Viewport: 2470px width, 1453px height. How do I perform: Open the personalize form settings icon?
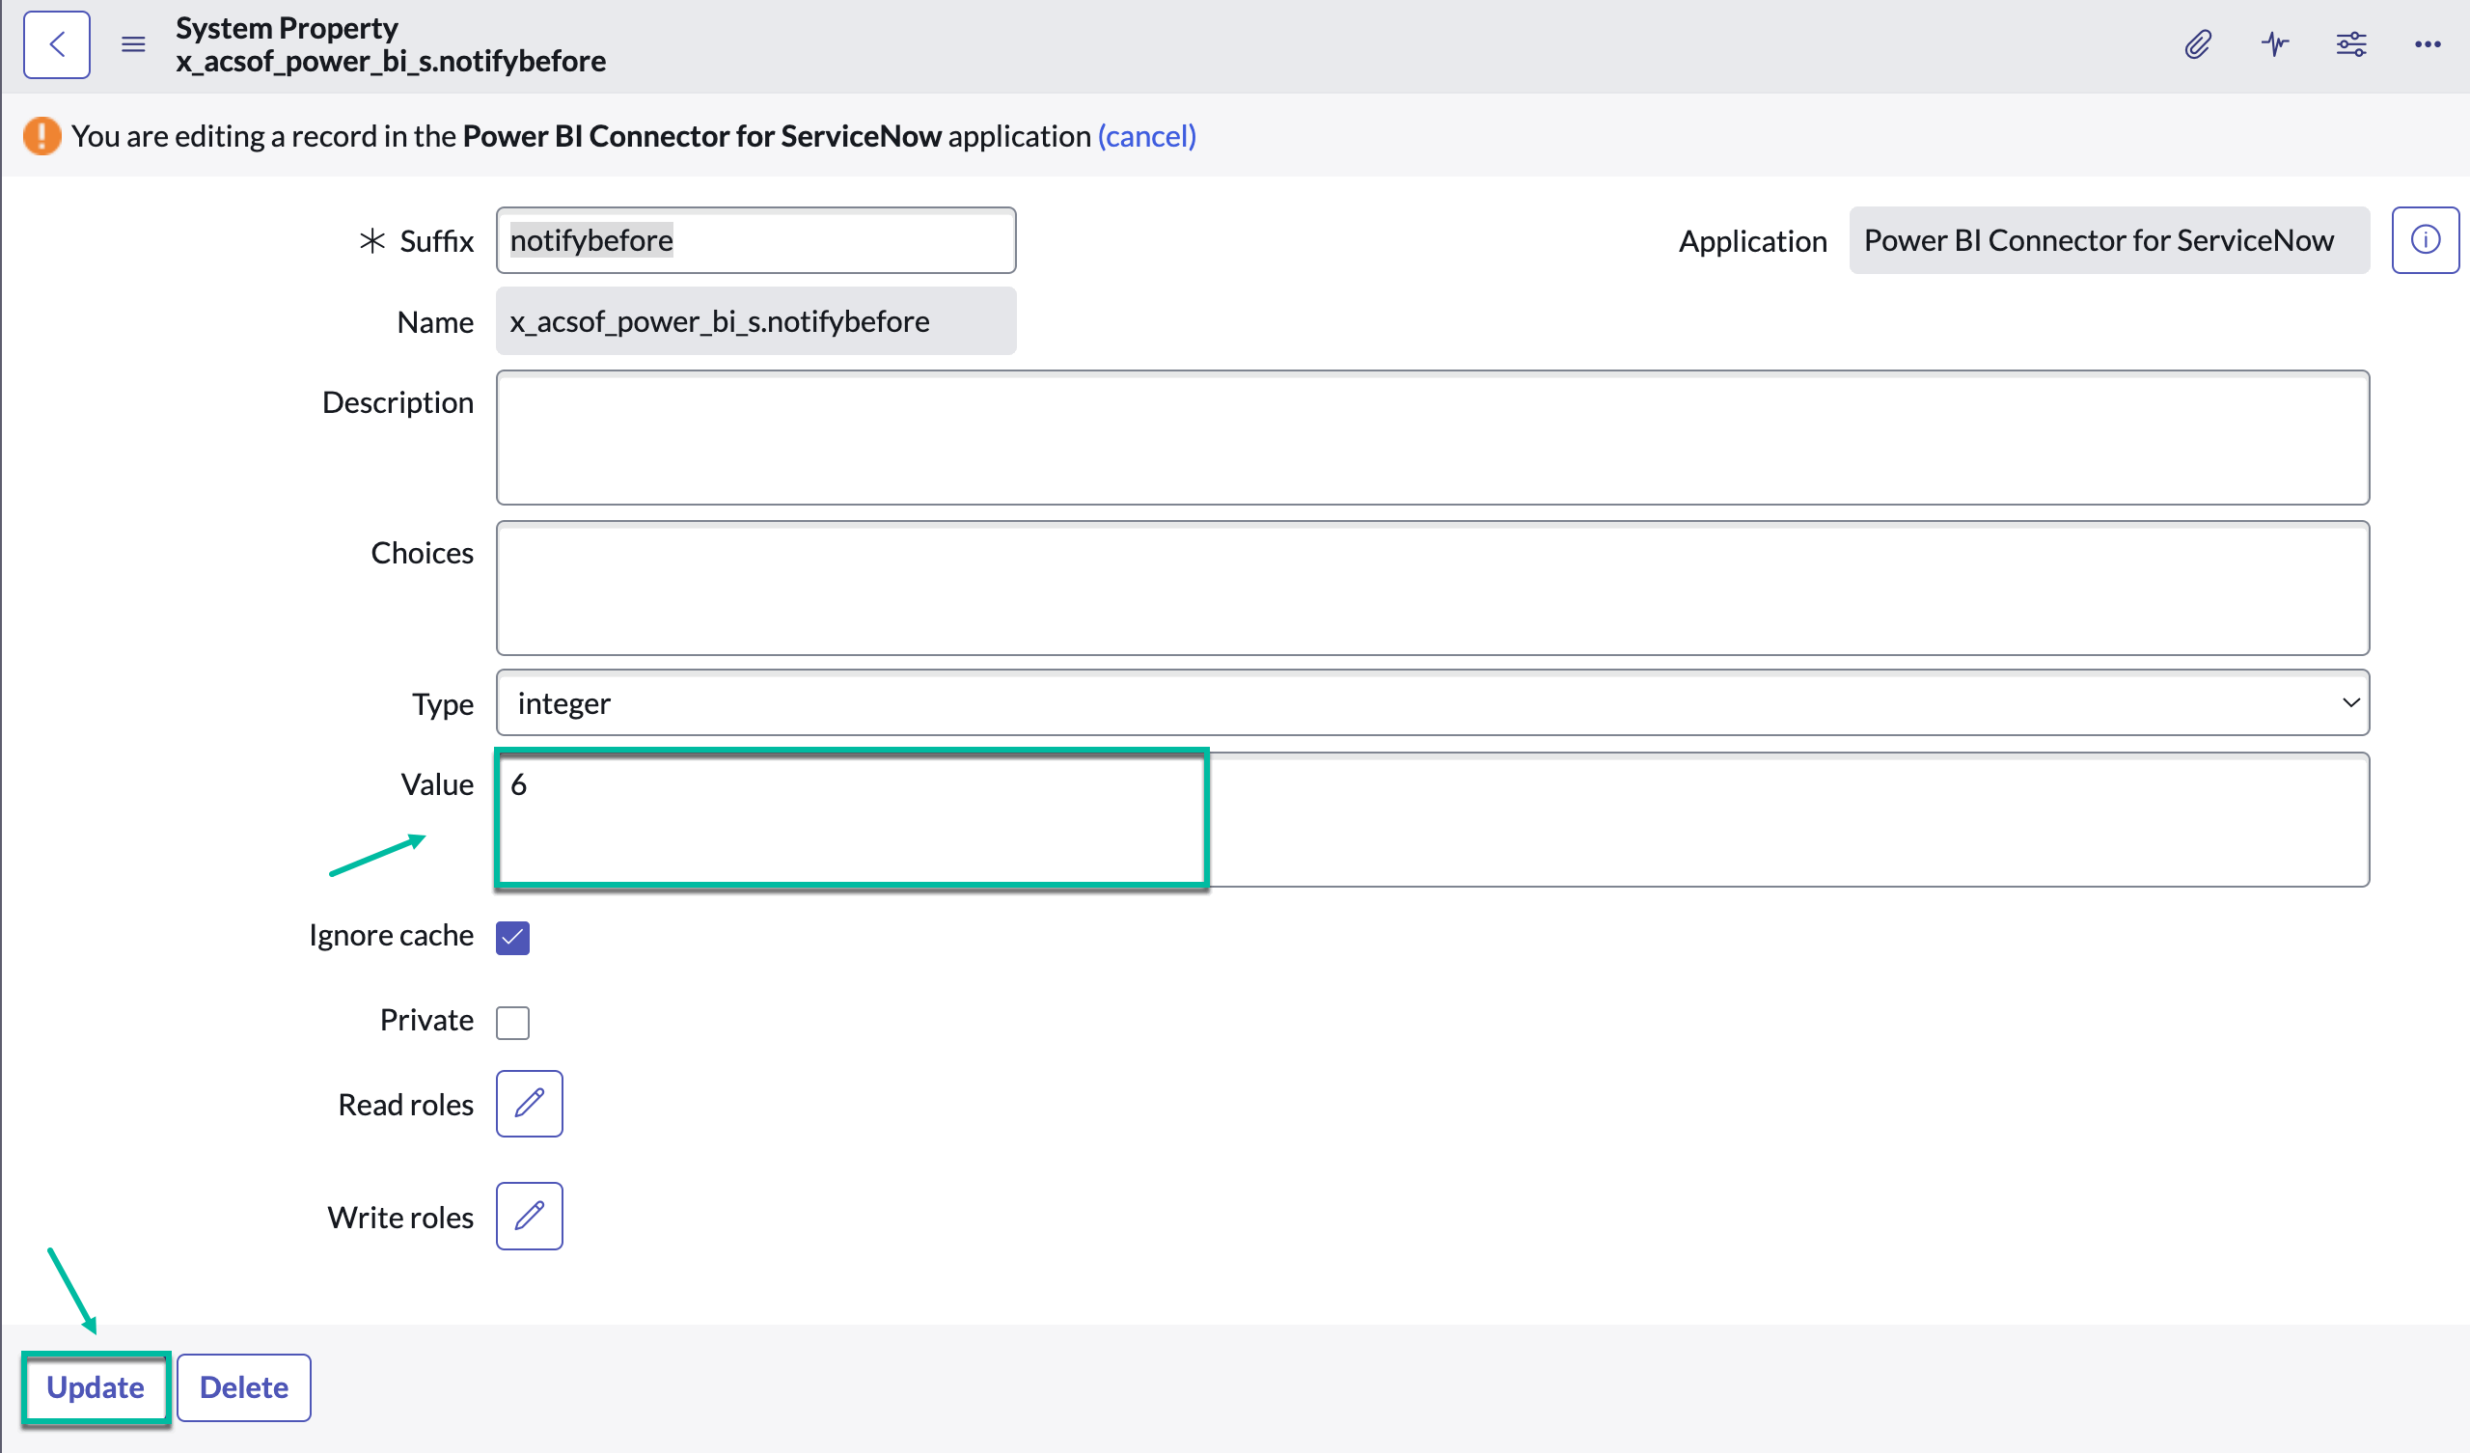(2349, 44)
